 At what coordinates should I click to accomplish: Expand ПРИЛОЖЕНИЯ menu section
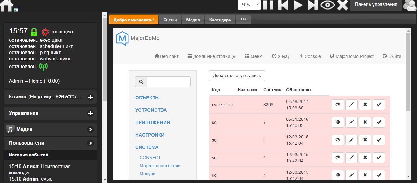click(x=153, y=123)
